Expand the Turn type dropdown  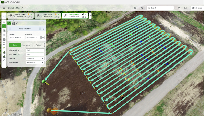35,58
